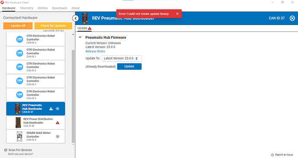
Task: Collapse the Connected Hardware sidebar arrow
Action: tap(76, 19)
